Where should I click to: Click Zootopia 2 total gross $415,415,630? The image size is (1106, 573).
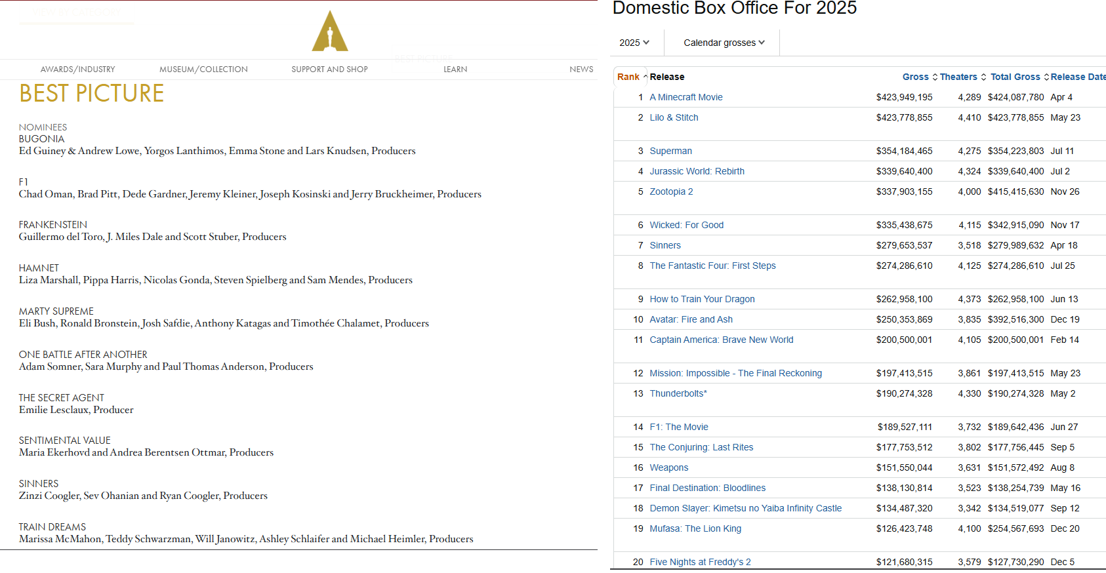pos(1015,191)
